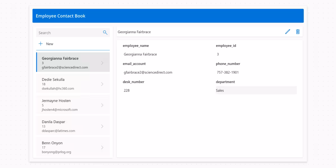
Task: Expand Benn Onyon's detail chevron
Action: [102, 147]
